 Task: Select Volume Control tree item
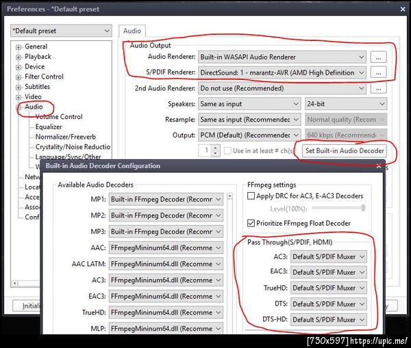point(59,117)
